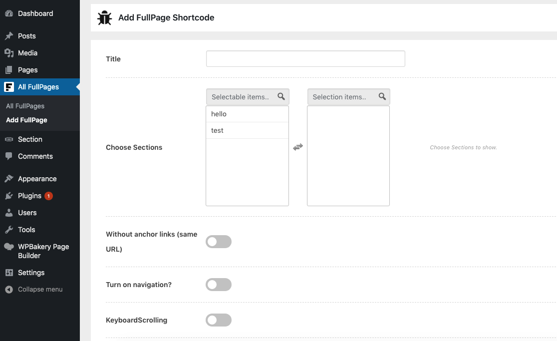557x341 pixels.
Task: Click the Selectable items search field
Action: [x=248, y=97]
